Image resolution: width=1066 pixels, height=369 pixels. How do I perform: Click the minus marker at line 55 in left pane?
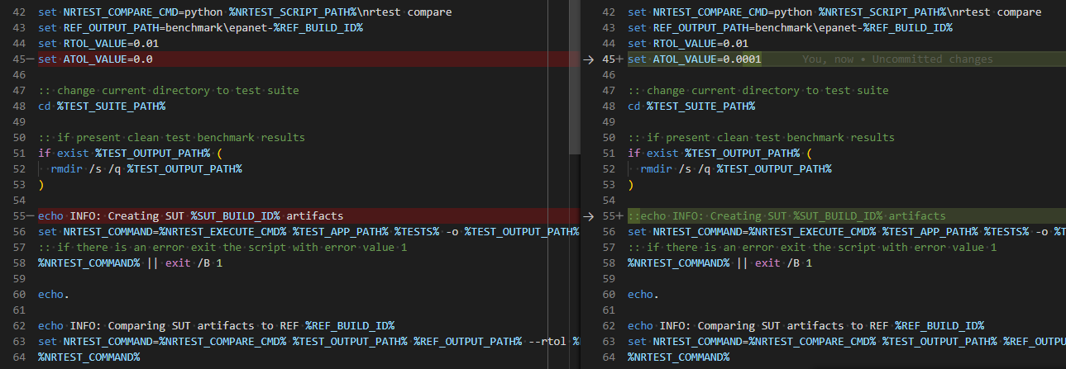(30, 216)
